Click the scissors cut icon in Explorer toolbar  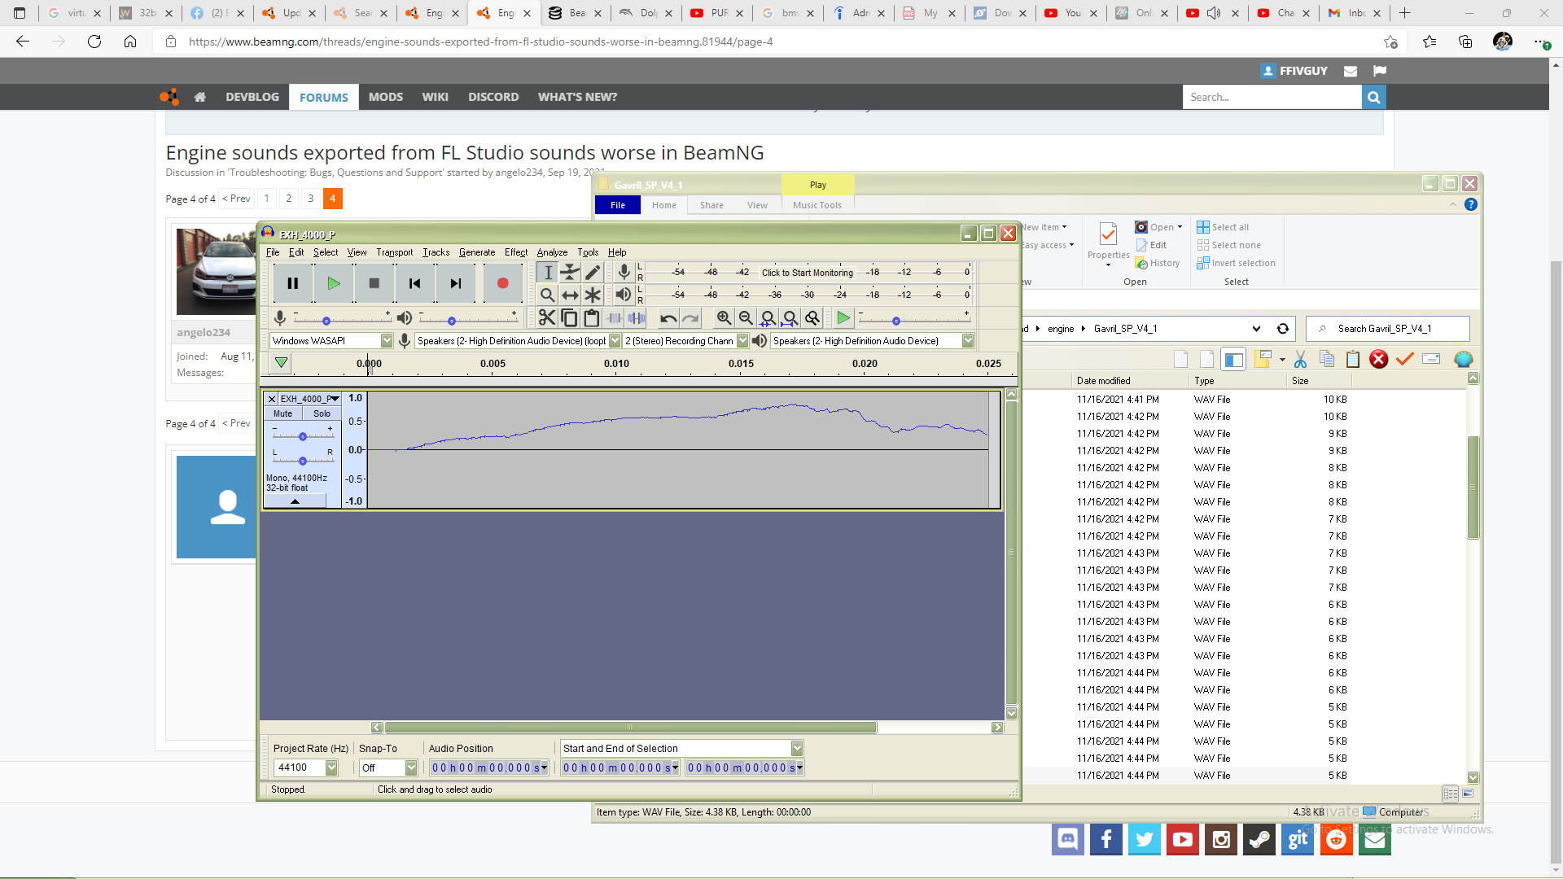1300,359
